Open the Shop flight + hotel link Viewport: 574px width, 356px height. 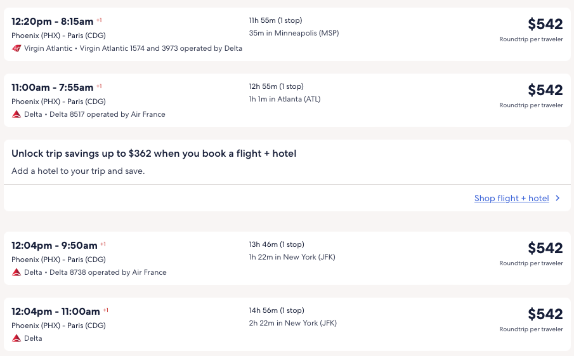point(511,199)
